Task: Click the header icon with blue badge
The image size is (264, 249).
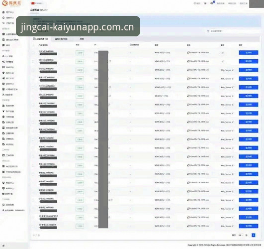Action: pos(212,3)
